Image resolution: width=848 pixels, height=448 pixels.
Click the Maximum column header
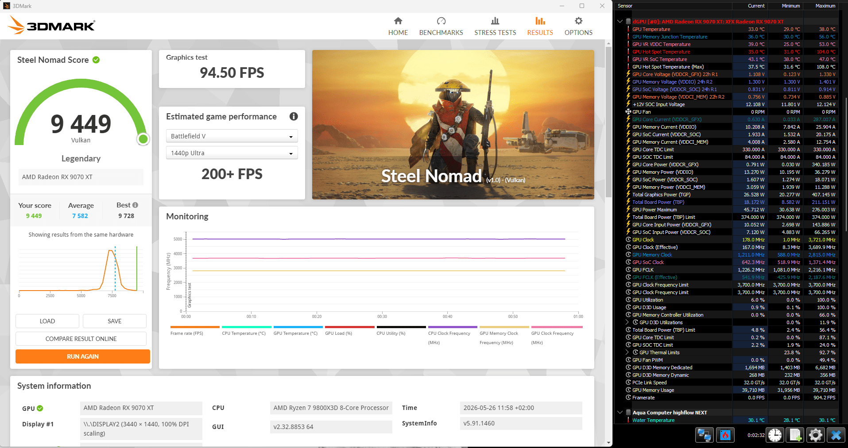pyautogui.click(x=821, y=6)
